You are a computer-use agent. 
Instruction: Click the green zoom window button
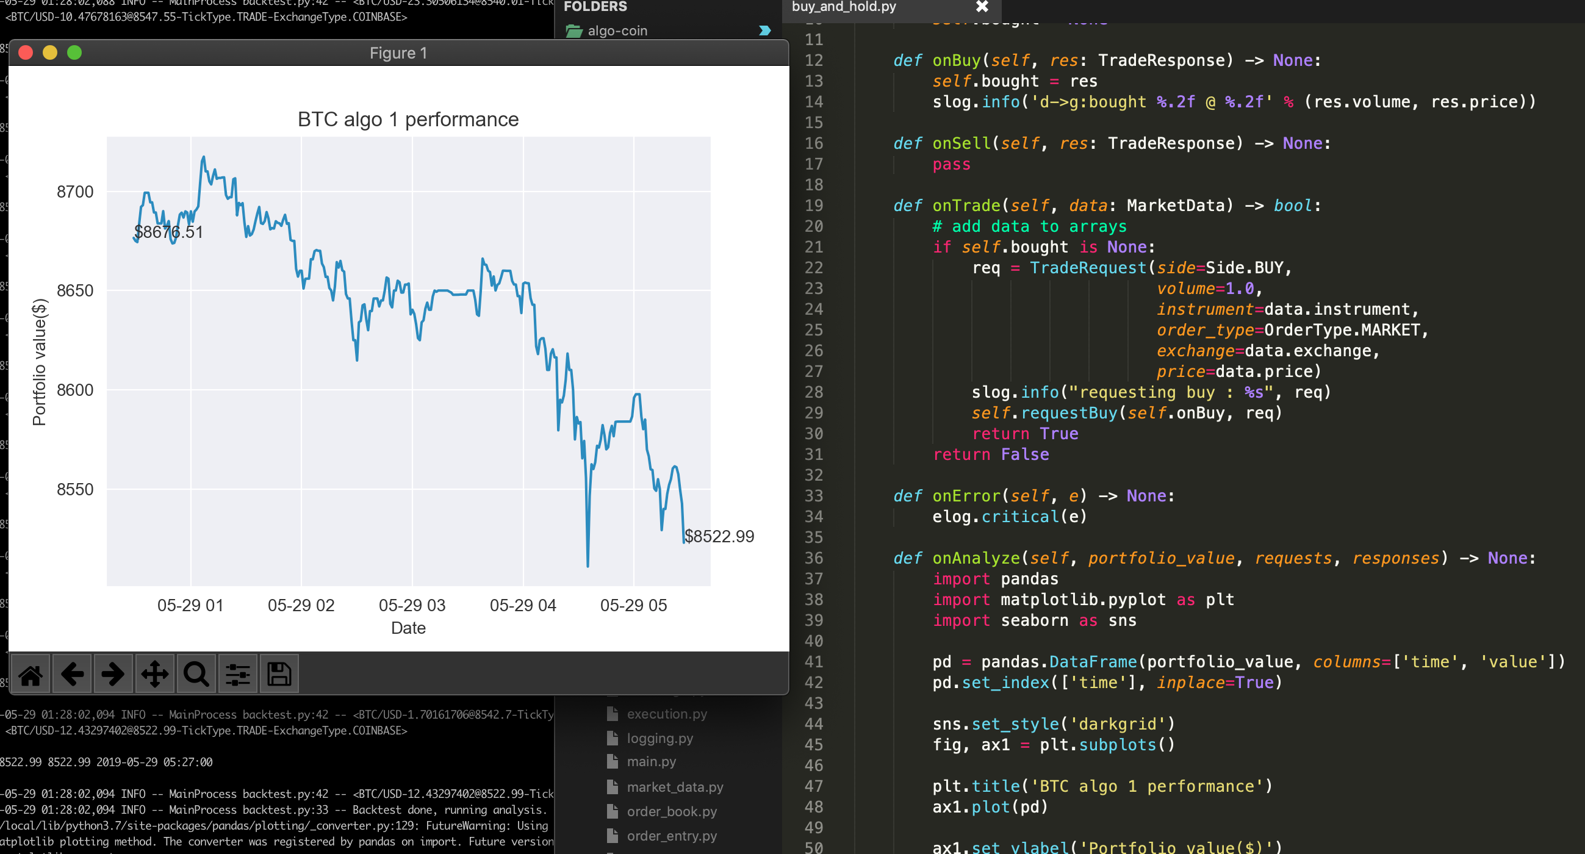point(74,53)
